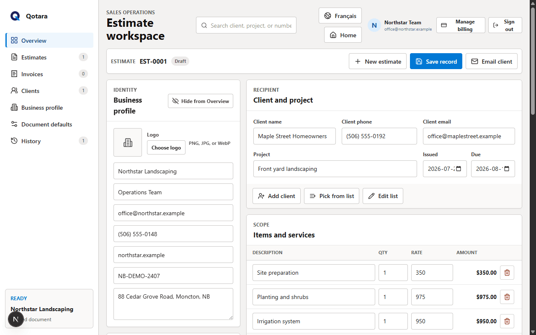The image size is (536, 335).
Task: Edit Client name Maple Street Homeowners
Action: point(294,136)
